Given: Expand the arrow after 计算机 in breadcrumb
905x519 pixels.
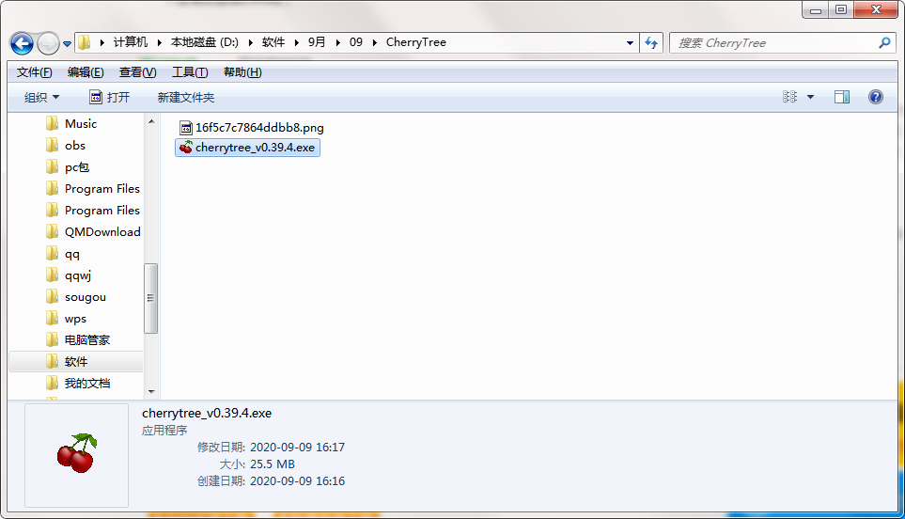Looking at the screenshot, I should tap(160, 42).
